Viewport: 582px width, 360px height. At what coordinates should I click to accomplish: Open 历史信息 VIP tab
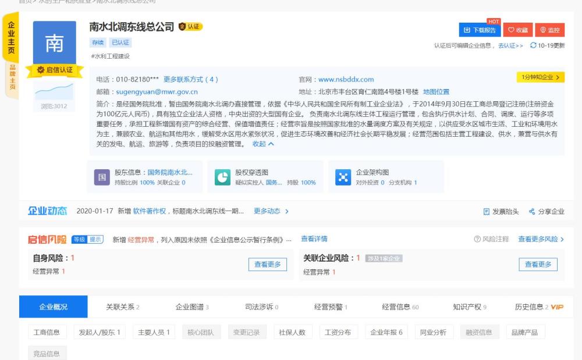pos(539,307)
